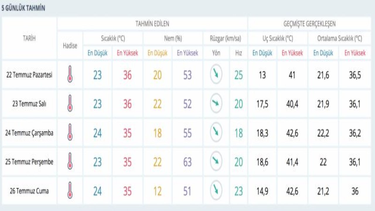Click the thermometer icon for 22 Temmuz Pazartesi

70,74
